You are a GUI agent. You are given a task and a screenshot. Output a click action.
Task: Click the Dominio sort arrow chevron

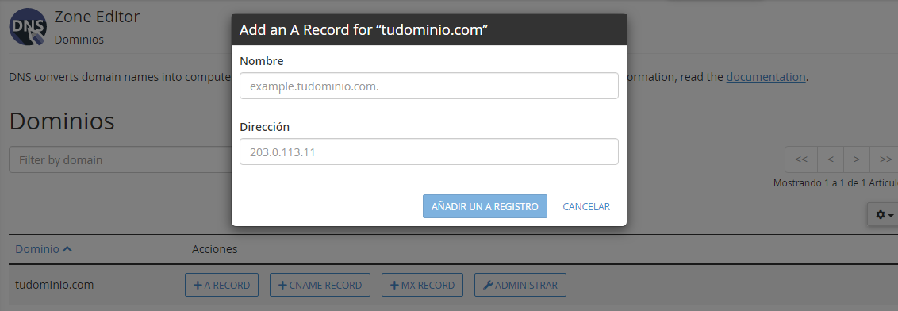(67, 249)
